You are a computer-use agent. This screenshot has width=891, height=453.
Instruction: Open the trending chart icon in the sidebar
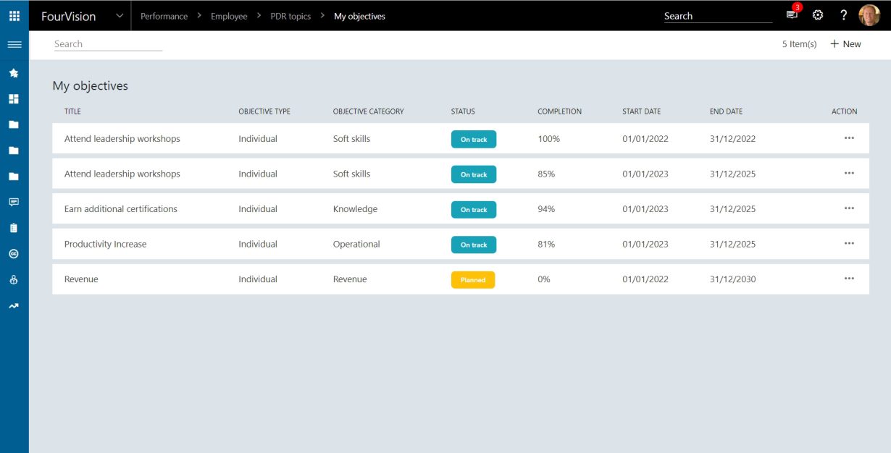point(14,305)
